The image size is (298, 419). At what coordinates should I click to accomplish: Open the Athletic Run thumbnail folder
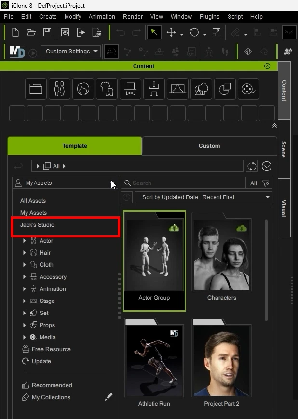pyautogui.click(x=154, y=361)
